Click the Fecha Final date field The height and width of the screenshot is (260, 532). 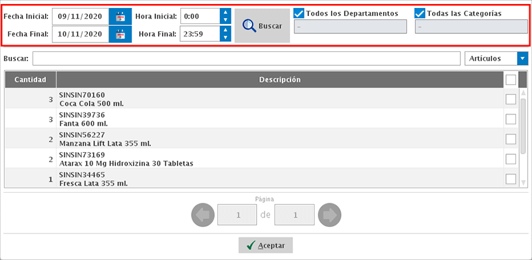(80, 34)
